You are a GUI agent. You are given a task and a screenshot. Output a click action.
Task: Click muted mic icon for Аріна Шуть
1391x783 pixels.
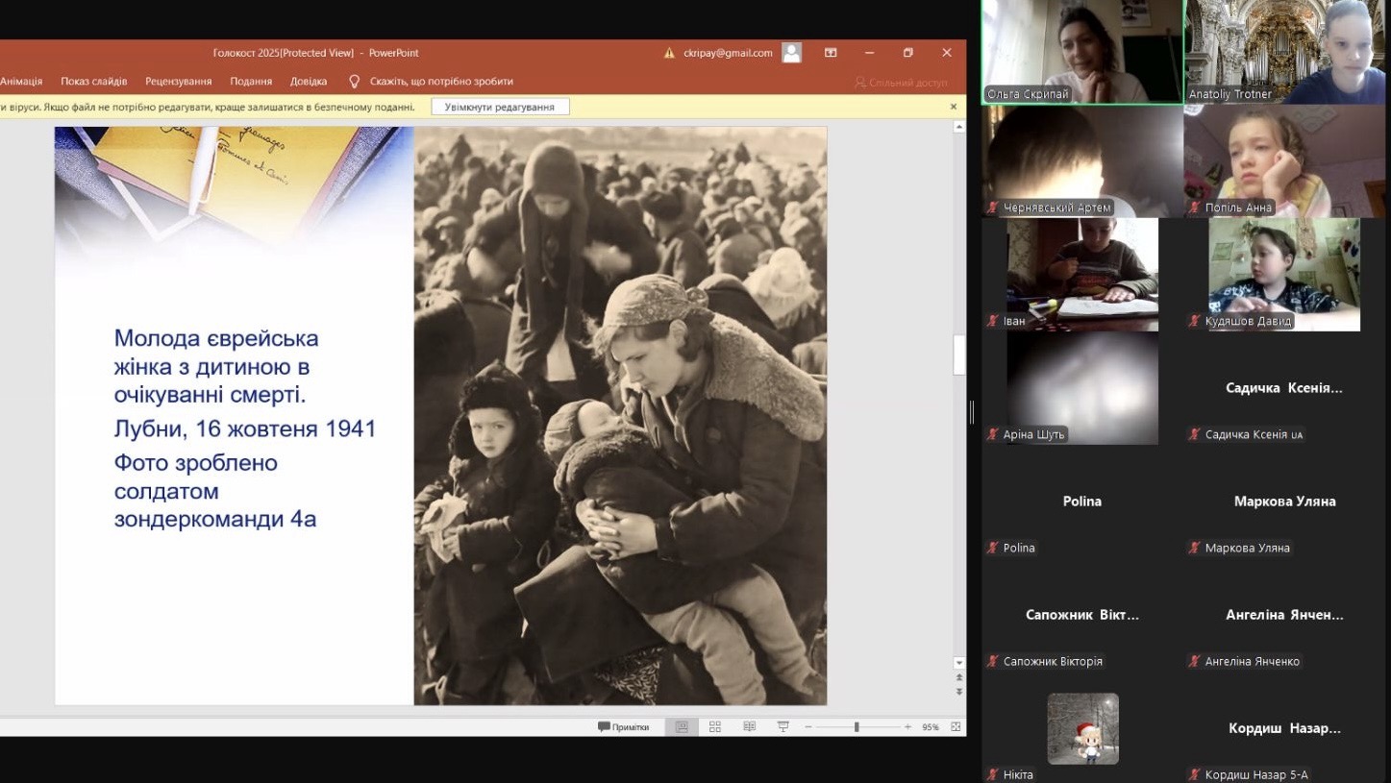point(993,434)
